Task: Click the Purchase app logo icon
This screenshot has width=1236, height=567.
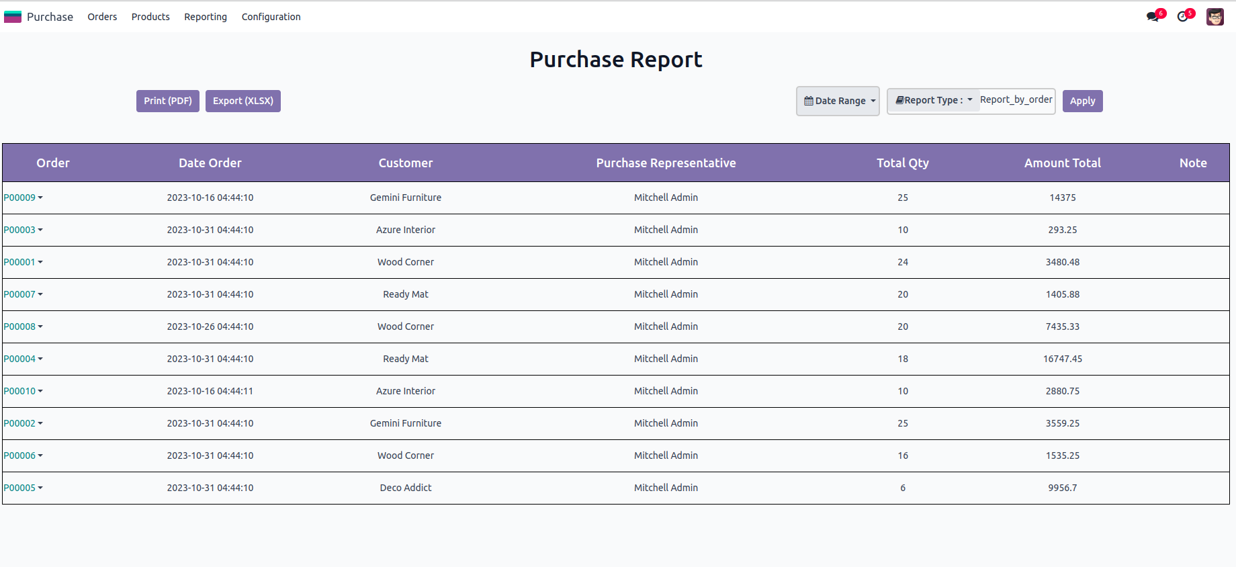Action: pyautogui.click(x=13, y=17)
